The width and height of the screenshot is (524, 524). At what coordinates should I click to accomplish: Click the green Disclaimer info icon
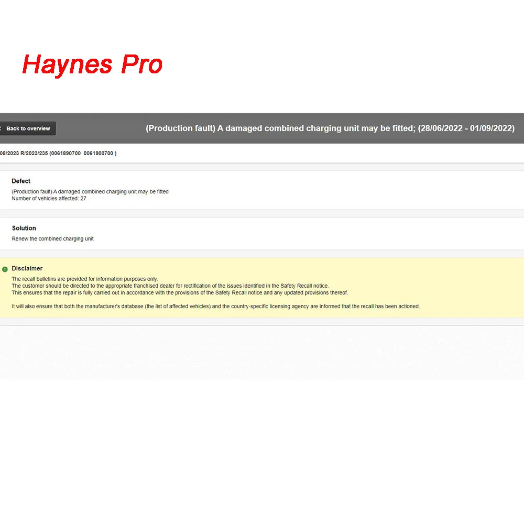coord(5,269)
